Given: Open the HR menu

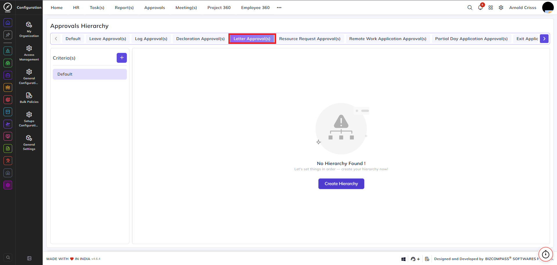Looking at the screenshot, I should (76, 8).
